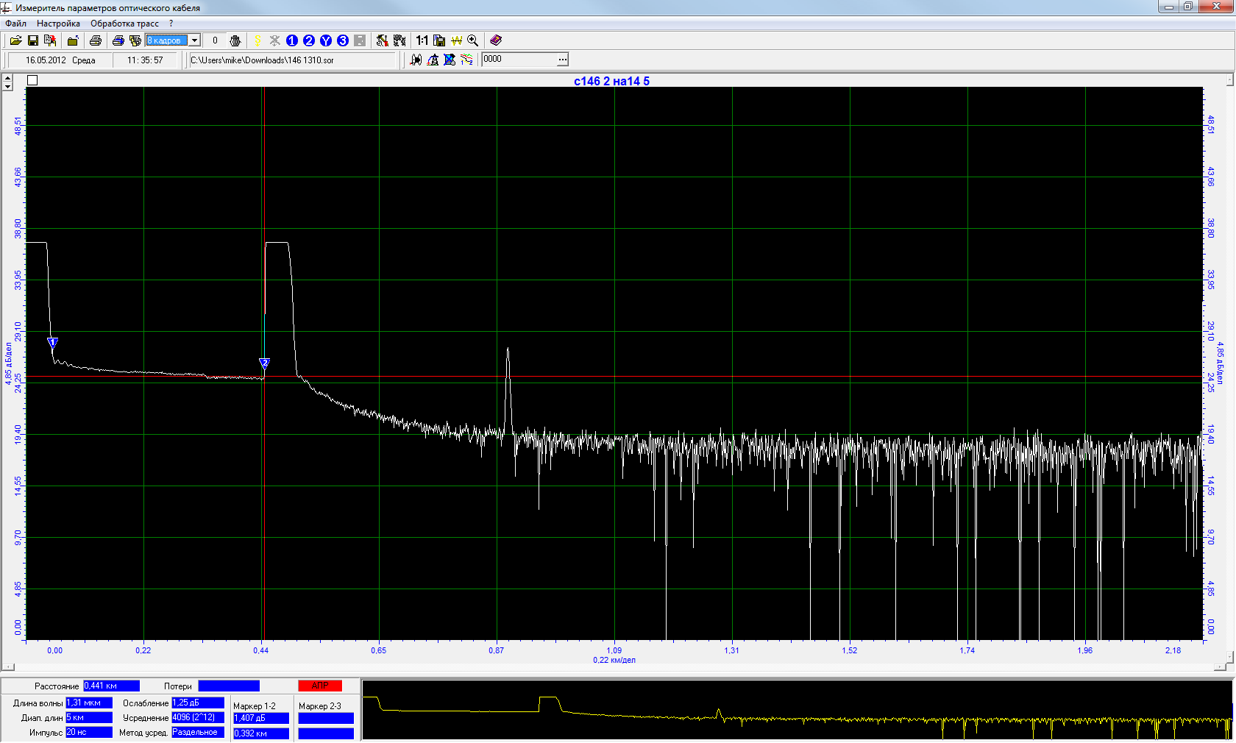Click the yellow lightbulb icon in toolbar

(257, 40)
